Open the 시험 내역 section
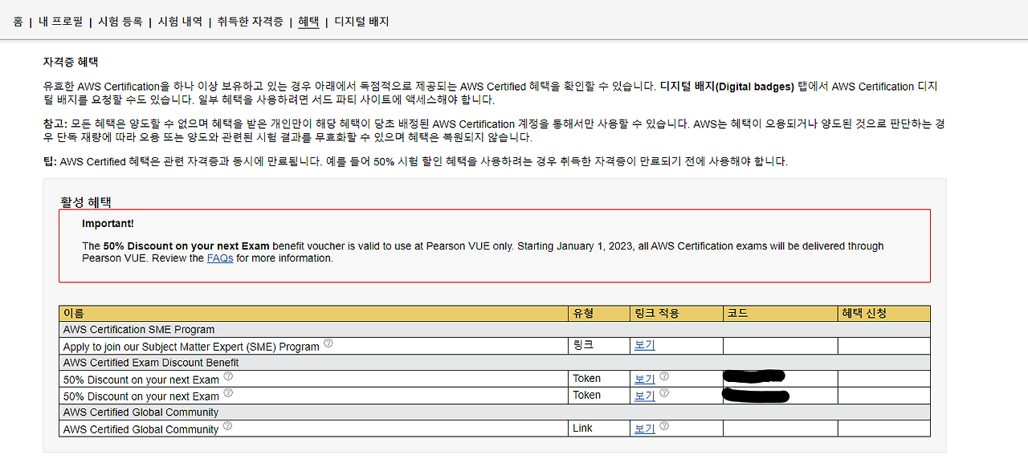 pyautogui.click(x=180, y=22)
